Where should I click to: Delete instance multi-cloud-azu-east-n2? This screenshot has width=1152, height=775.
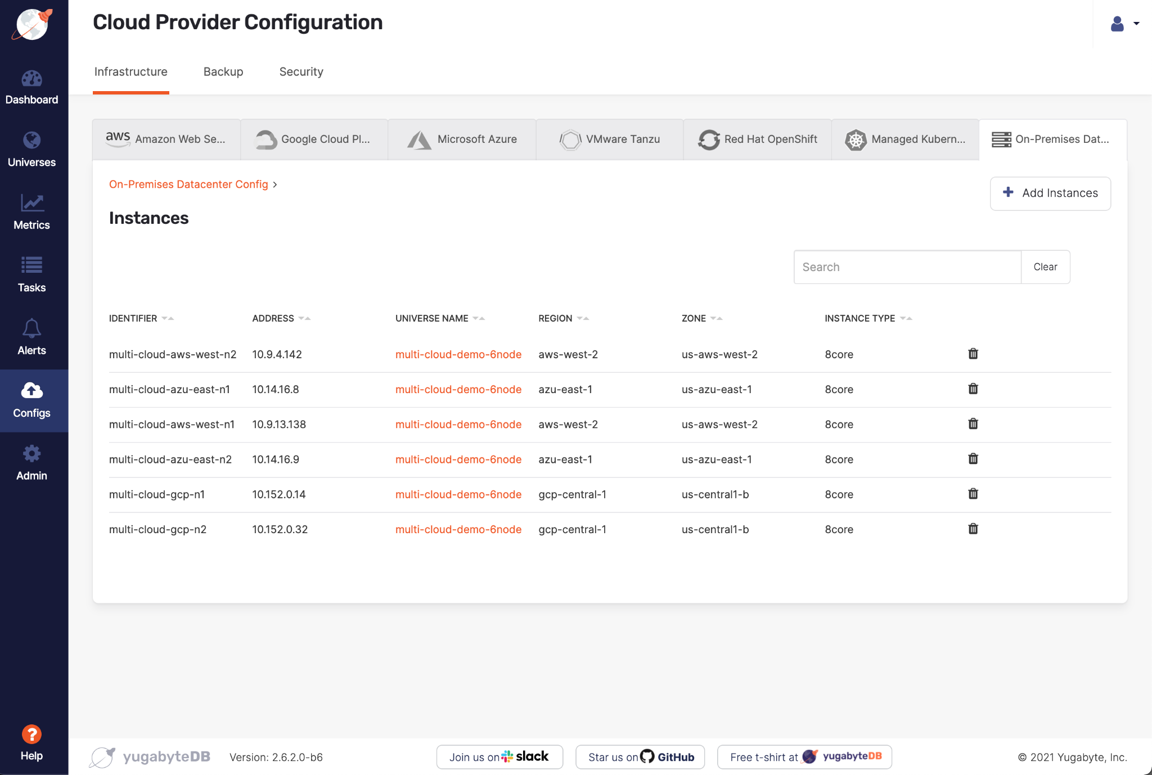click(x=973, y=458)
